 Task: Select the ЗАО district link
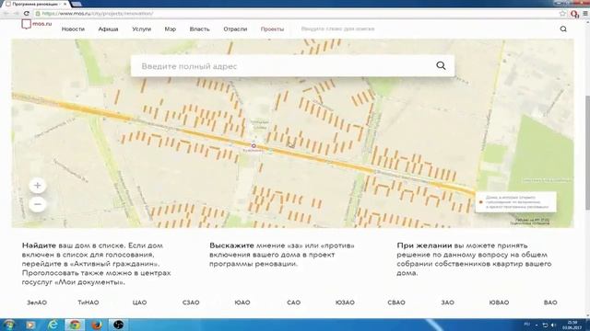pyautogui.click(x=447, y=302)
